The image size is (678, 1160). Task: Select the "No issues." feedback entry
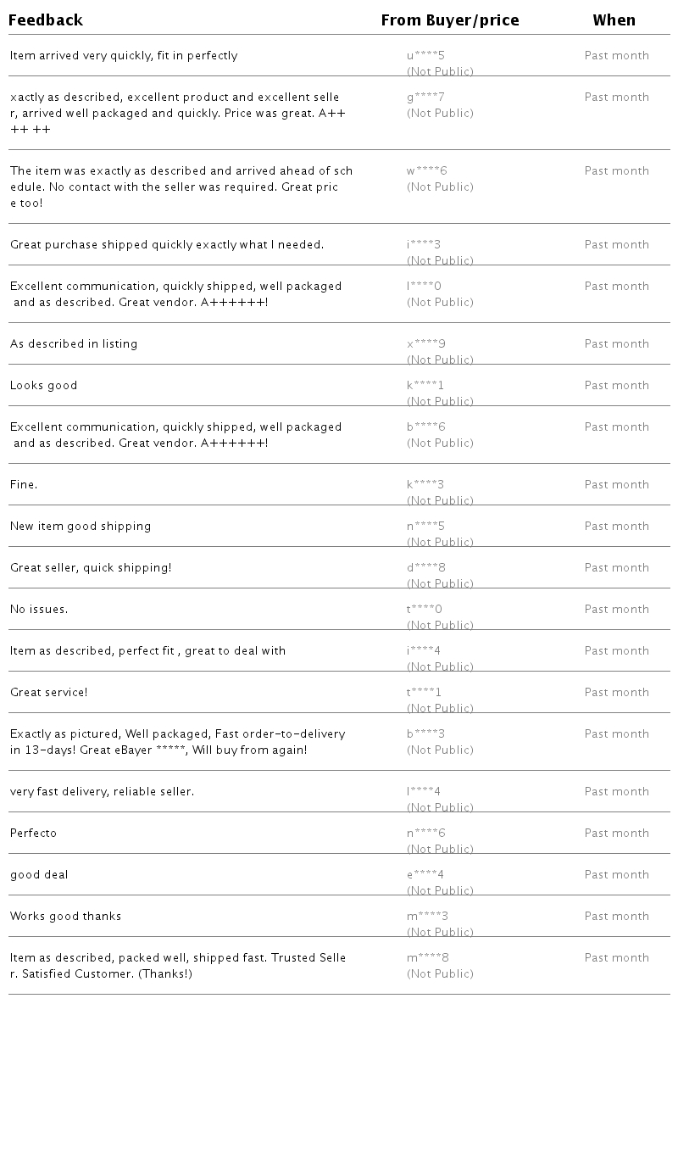39,610
